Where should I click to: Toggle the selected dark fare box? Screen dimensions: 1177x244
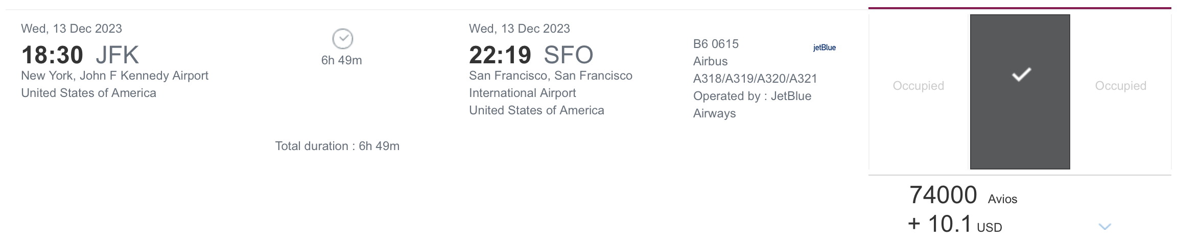(x=1020, y=92)
